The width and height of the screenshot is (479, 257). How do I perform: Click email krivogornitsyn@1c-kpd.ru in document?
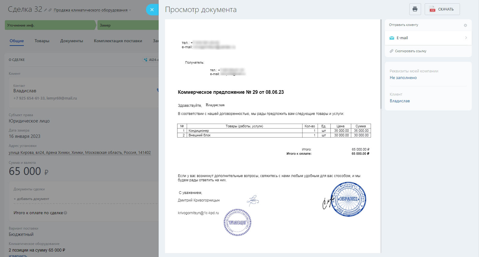(198, 213)
